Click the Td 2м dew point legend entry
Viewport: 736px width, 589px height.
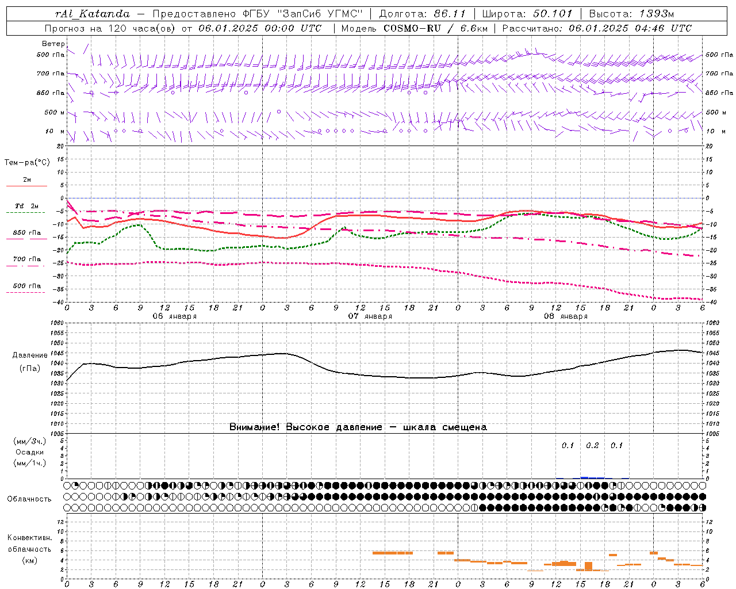[x=26, y=206]
